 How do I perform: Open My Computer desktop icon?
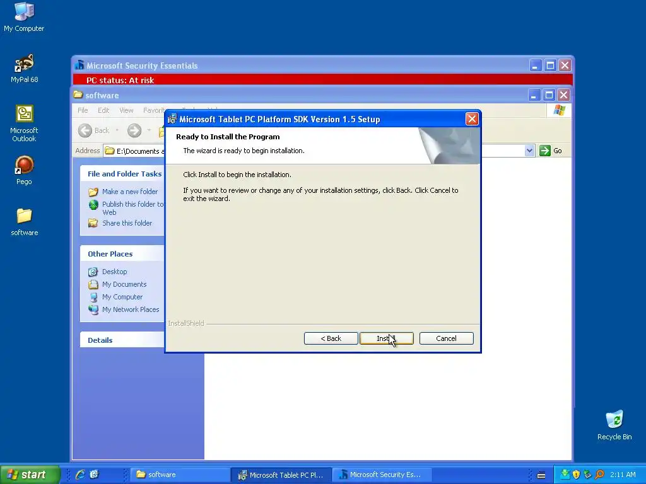click(24, 17)
